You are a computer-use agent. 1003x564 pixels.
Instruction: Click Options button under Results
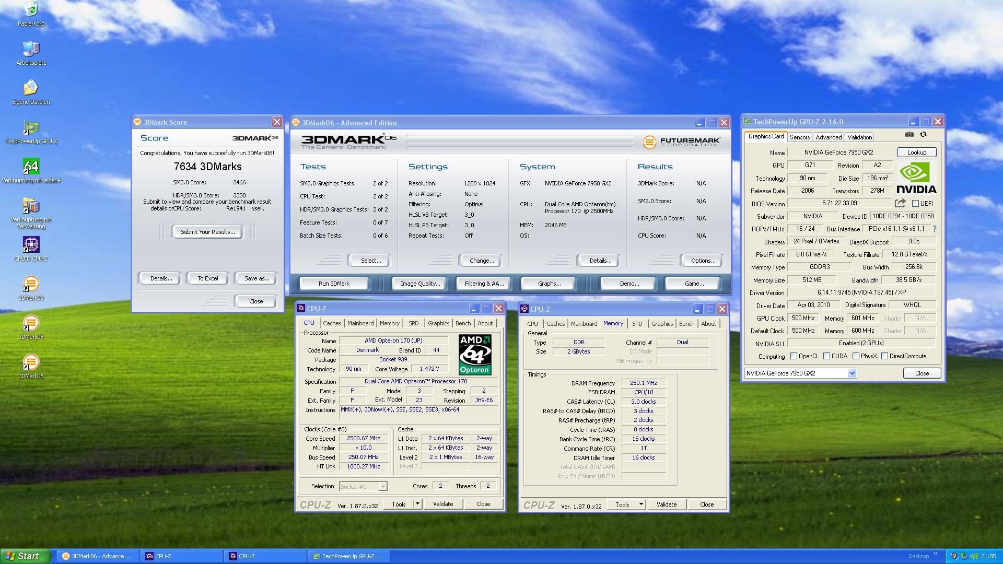(x=703, y=261)
